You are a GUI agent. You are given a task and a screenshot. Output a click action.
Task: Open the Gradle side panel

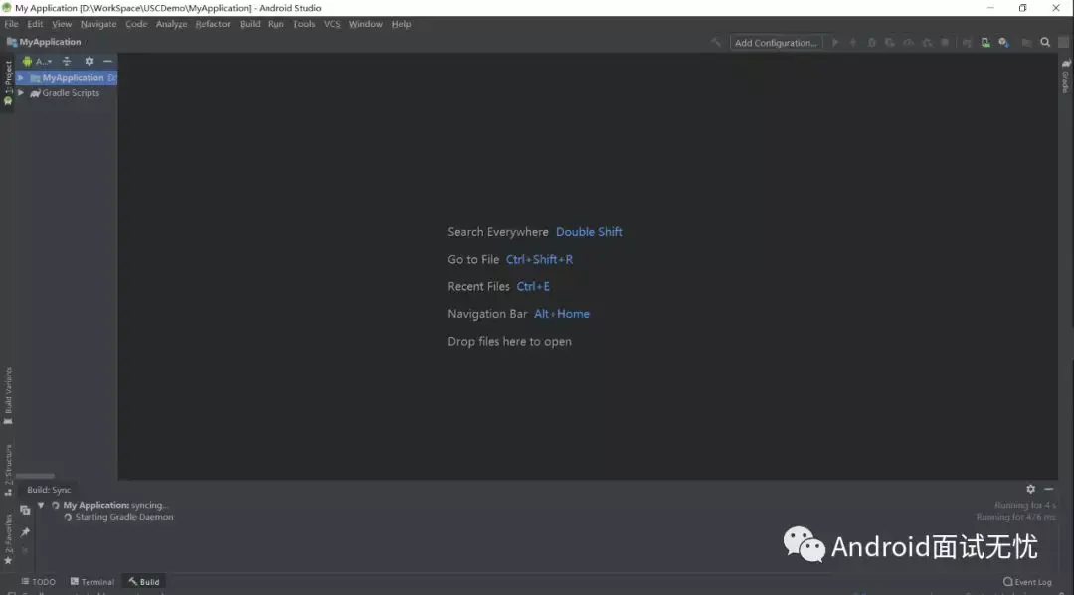1066,75
